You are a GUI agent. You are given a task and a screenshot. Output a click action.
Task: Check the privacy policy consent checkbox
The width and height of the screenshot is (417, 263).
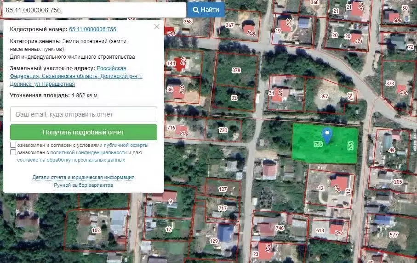[x=13, y=152]
